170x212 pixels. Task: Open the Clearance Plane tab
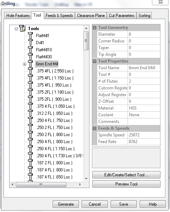(91, 16)
